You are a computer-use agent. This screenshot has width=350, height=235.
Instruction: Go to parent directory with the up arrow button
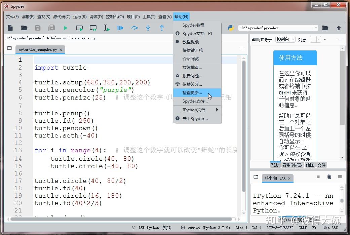coord(339,28)
